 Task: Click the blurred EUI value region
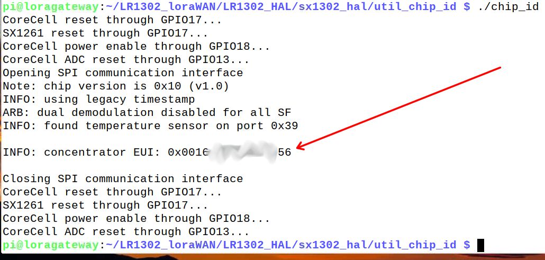click(243, 152)
